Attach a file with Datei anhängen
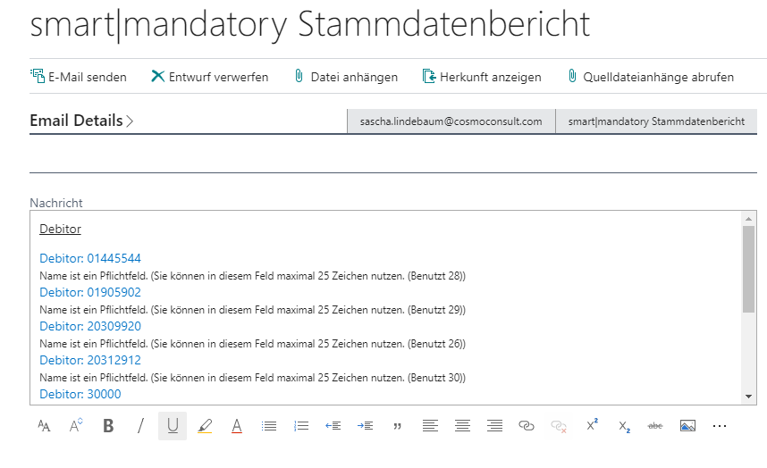 [345, 77]
